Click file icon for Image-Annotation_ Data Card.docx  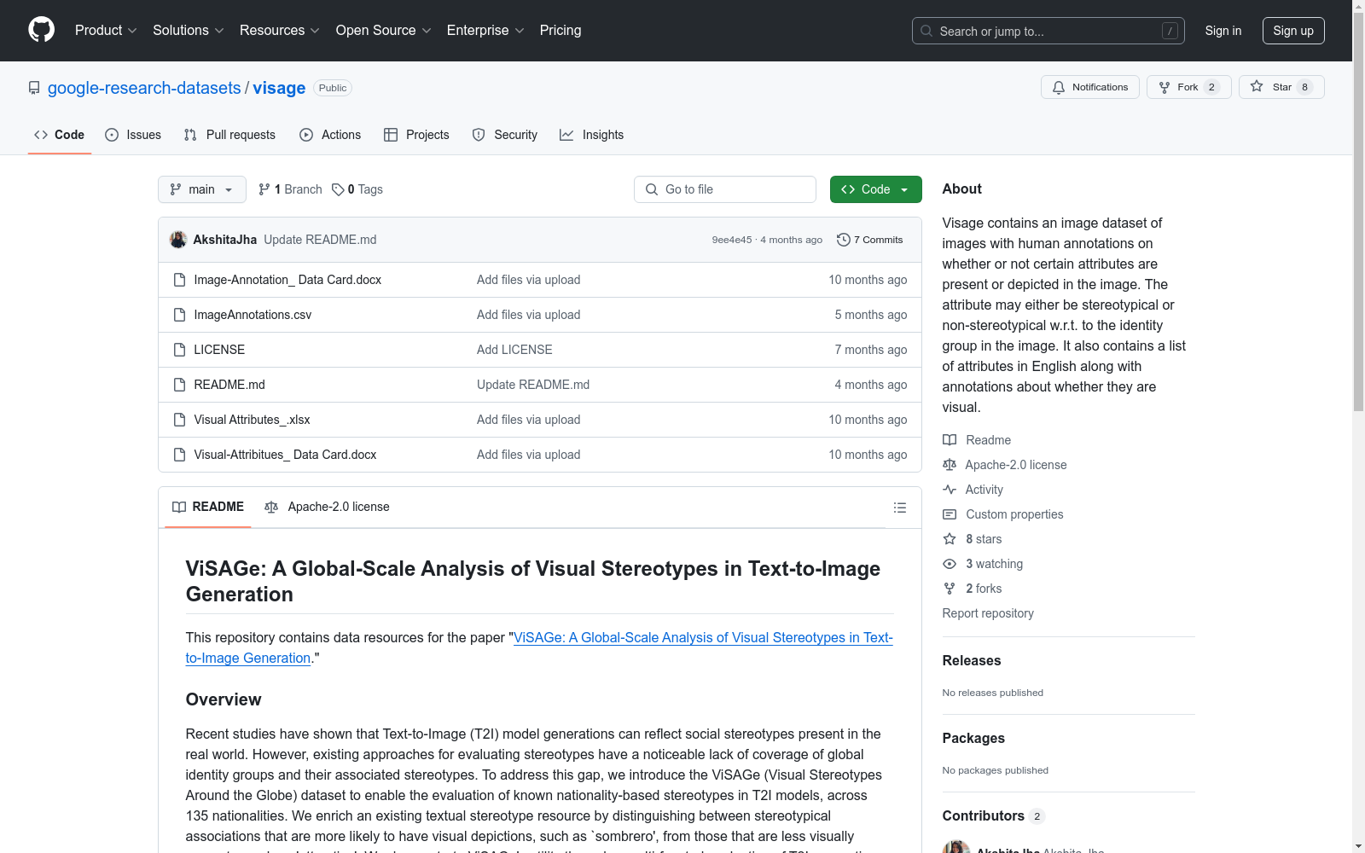[x=179, y=280]
